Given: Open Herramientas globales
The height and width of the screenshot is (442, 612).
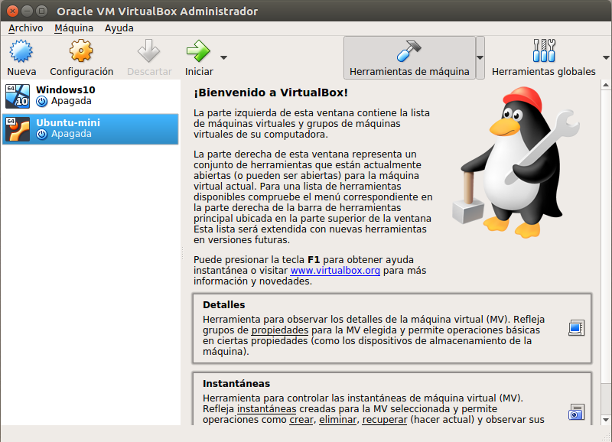Looking at the screenshot, I should pos(544,57).
